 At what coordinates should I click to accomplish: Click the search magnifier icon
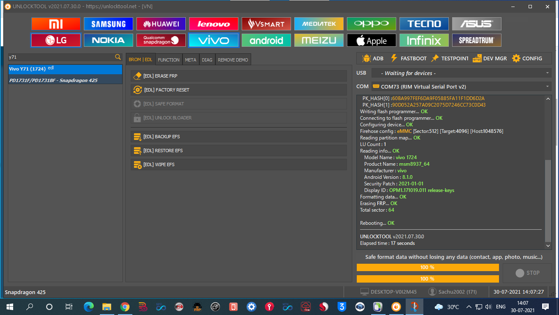click(118, 57)
